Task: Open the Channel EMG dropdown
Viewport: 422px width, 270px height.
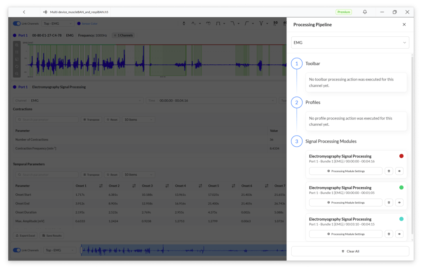Action: point(78,101)
